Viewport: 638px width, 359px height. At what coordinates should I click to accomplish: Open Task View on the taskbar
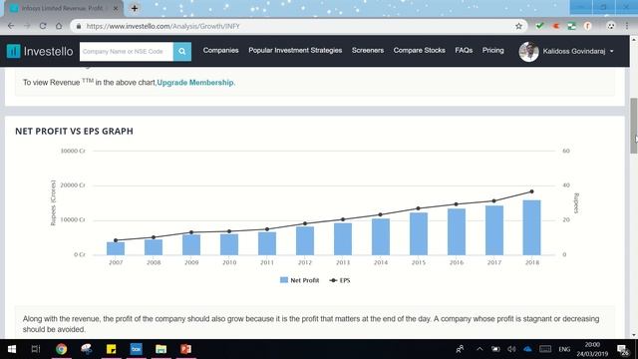tap(36, 349)
